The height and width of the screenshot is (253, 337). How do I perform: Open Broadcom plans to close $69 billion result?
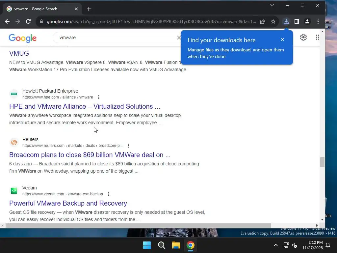tap(90, 155)
